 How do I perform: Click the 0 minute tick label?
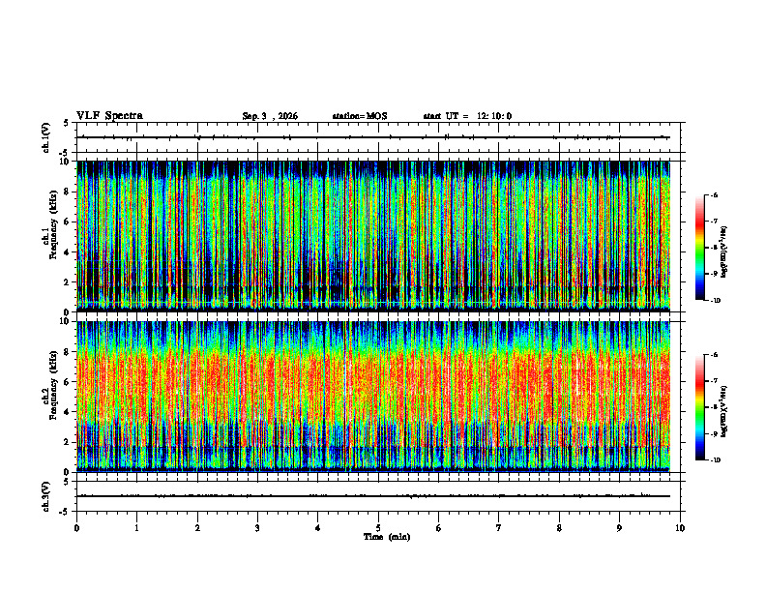(76, 528)
